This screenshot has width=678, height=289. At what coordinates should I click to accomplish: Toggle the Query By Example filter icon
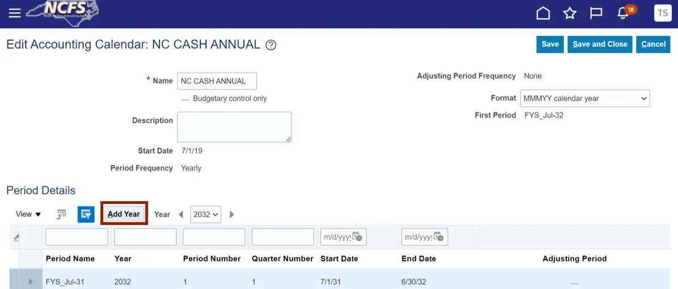pyautogui.click(x=86, y=214)
